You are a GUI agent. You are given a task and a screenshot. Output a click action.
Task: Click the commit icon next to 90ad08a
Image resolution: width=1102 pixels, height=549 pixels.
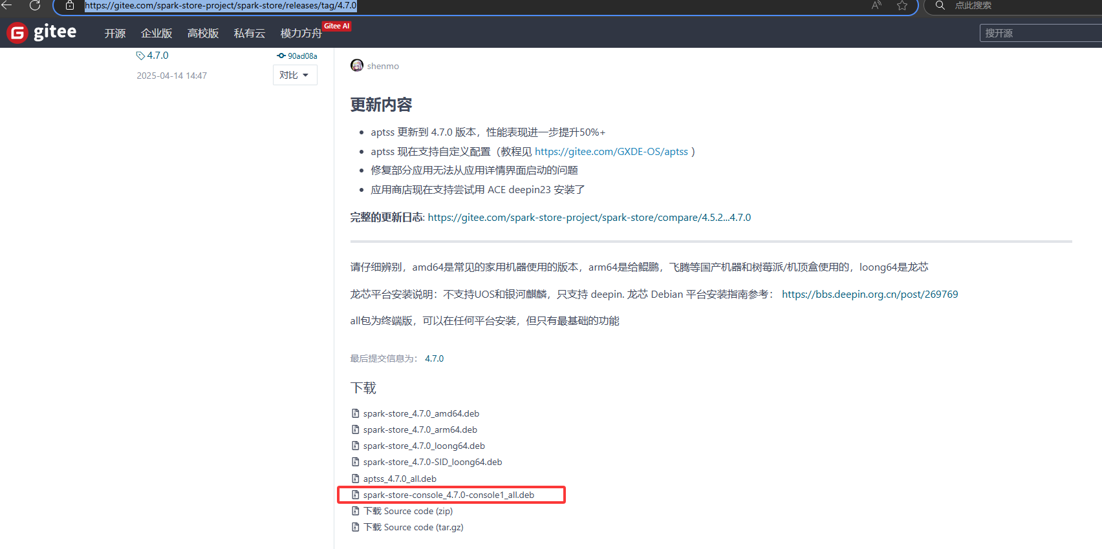tap(281, 56)
